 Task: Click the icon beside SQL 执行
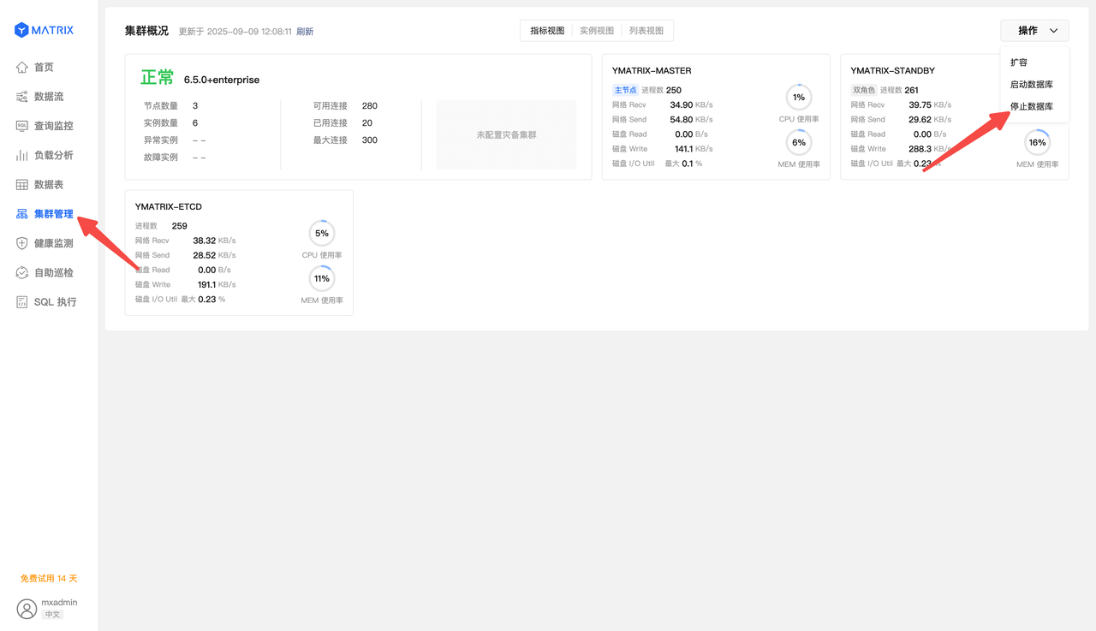point(22,301)
